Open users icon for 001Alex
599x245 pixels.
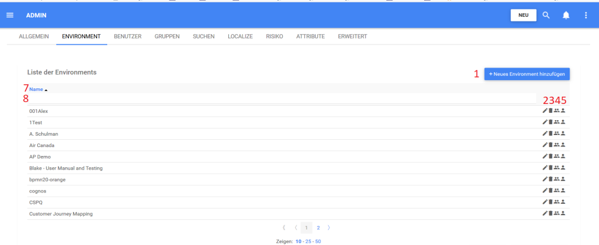pos(562,111)
